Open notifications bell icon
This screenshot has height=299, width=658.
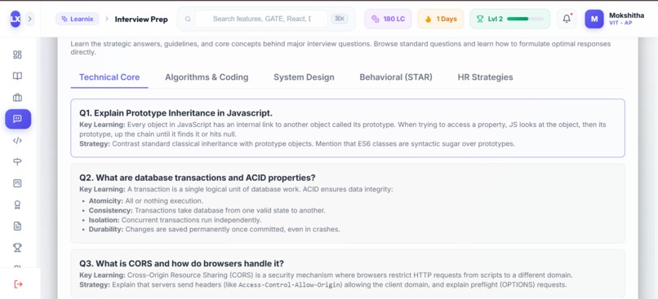click(x=567, y=19)
